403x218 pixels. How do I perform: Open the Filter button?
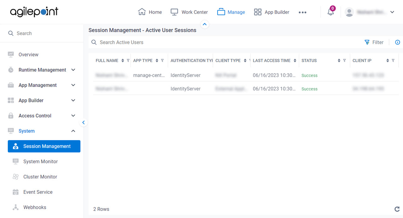click(374, 42)
